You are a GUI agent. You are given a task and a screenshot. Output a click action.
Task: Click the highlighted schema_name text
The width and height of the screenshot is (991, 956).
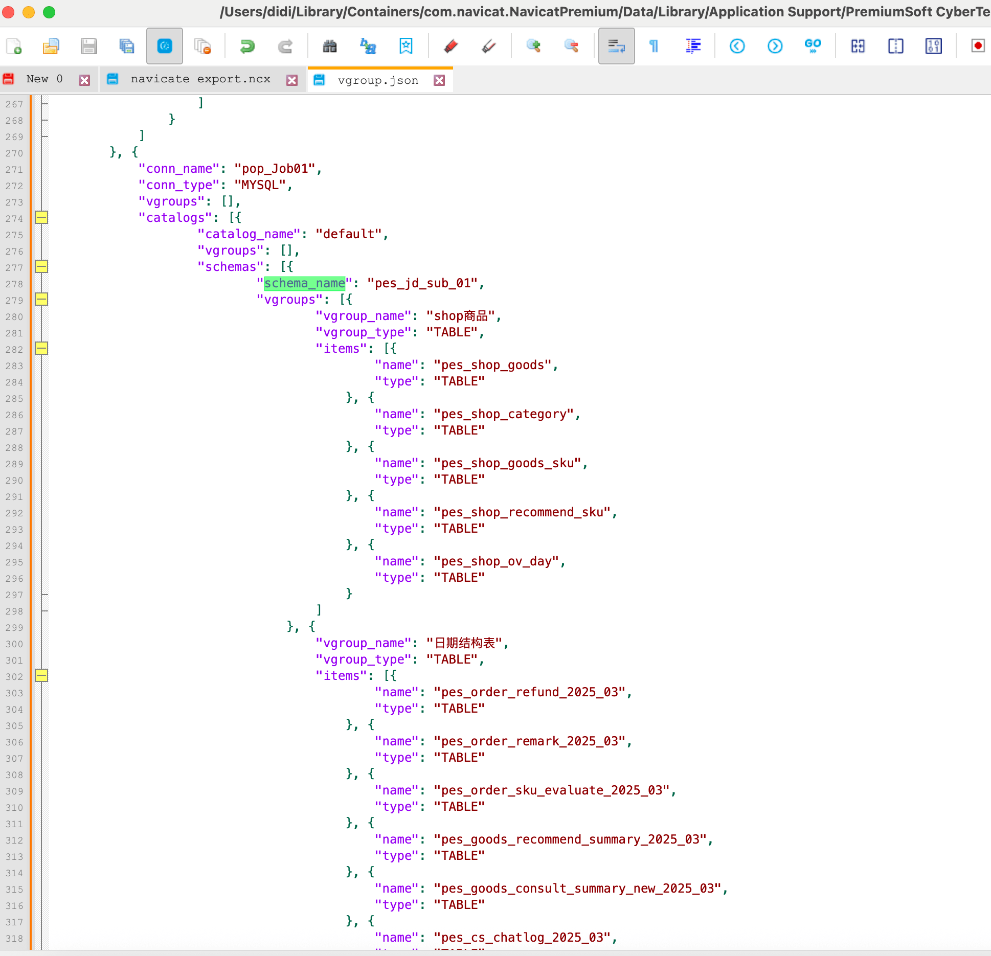pos(304,283)
